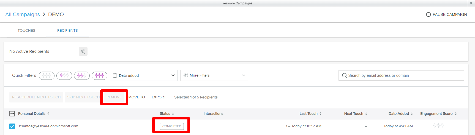This screenshot has width=475, height=135.
Task: Click the phone call icon beside No Active Recipients
Action: [x=83, y=51]
